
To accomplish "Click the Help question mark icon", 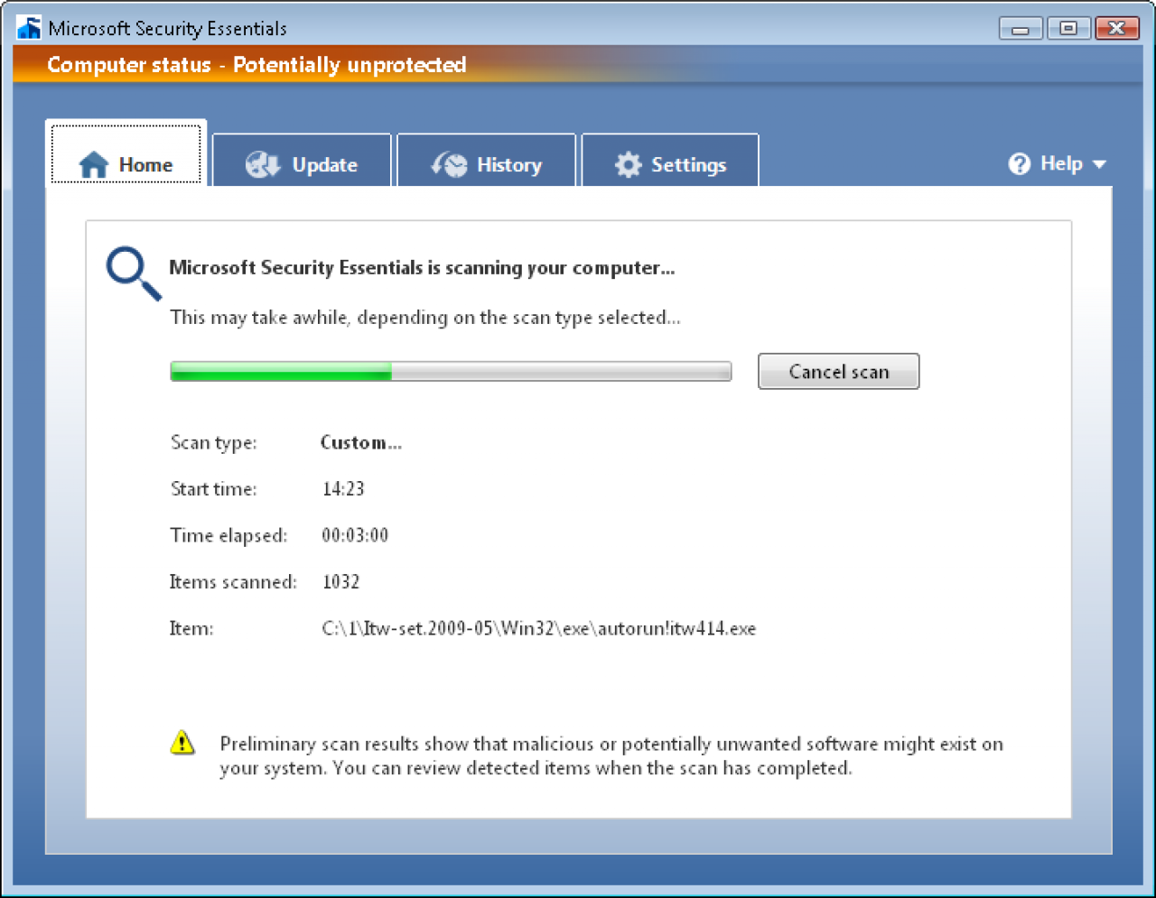I will 1020,163.
